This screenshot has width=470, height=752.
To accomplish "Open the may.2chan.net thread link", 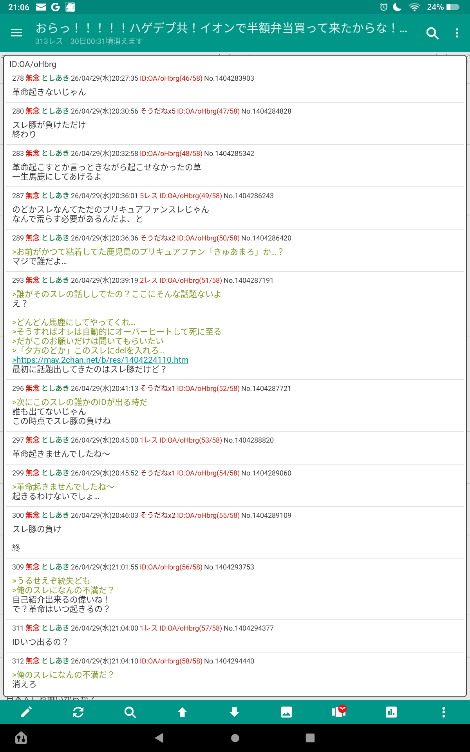I will [100, 360].
